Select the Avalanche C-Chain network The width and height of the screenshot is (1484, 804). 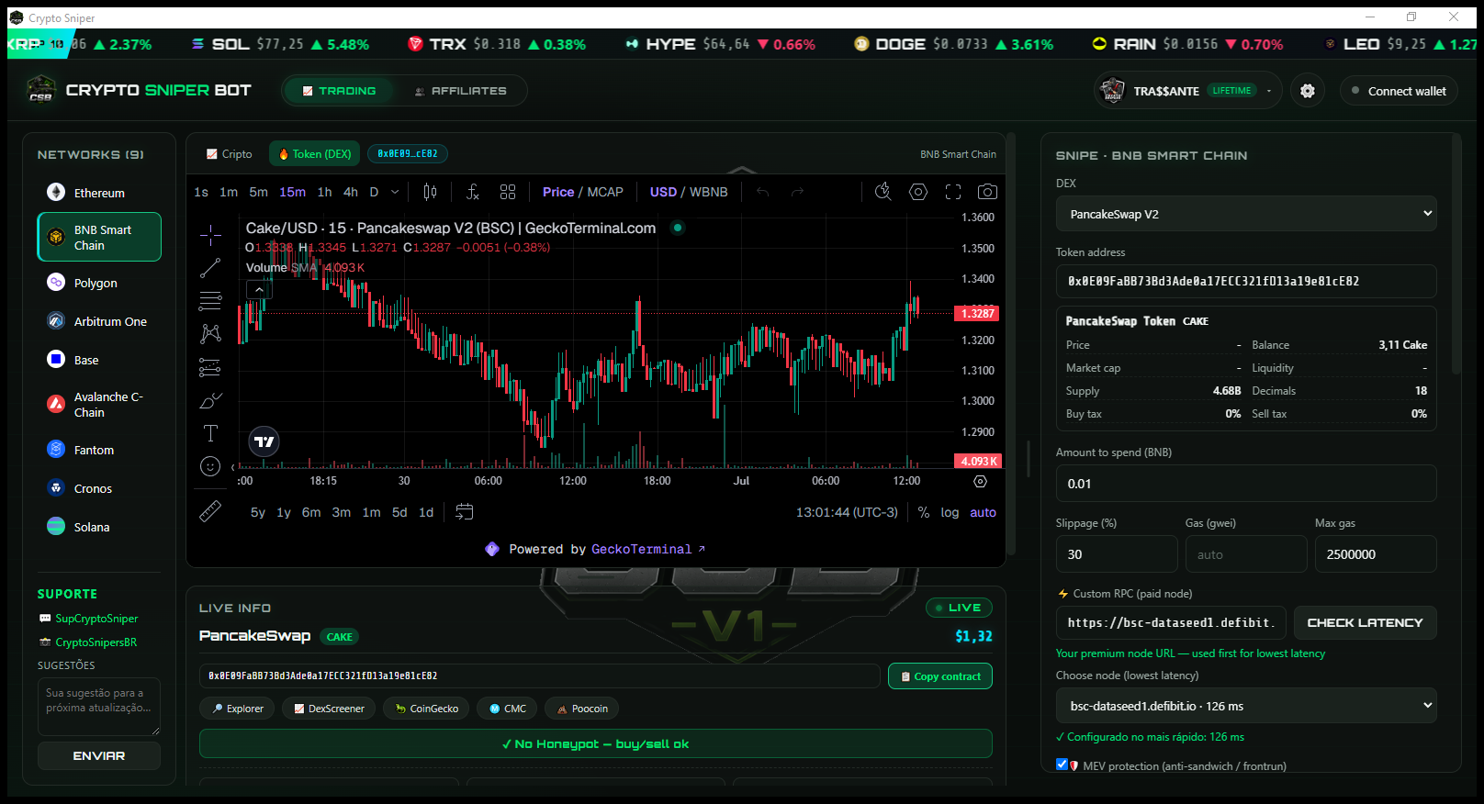click(x=99, y=405)
